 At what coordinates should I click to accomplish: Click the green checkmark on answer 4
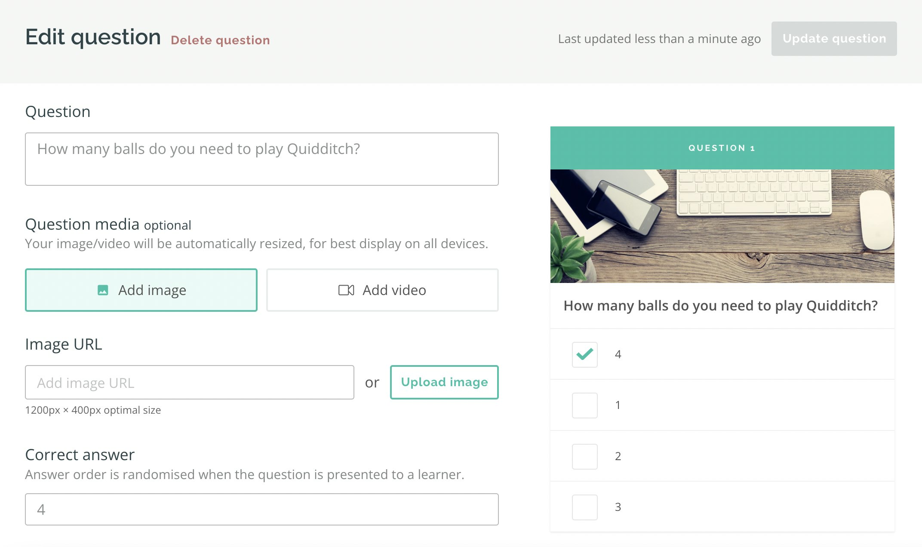(x=584, y=354)
